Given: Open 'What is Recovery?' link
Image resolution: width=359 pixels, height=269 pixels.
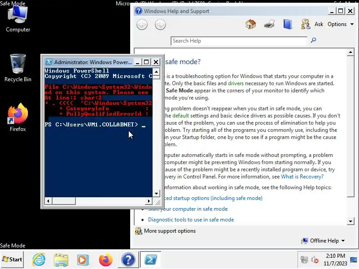Looking at the screenshot, I should [x=302, y=177].
